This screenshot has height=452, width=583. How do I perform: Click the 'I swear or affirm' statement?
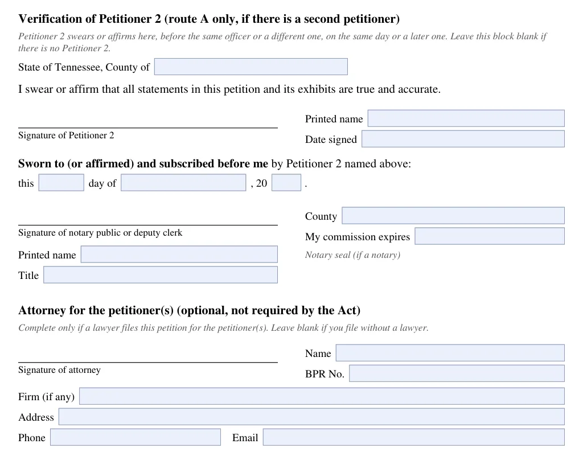(229, 89)
